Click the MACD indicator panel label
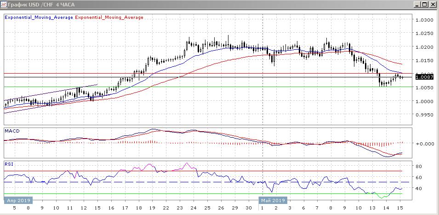Viewport: 439px width, 215px height. point(11,131)
